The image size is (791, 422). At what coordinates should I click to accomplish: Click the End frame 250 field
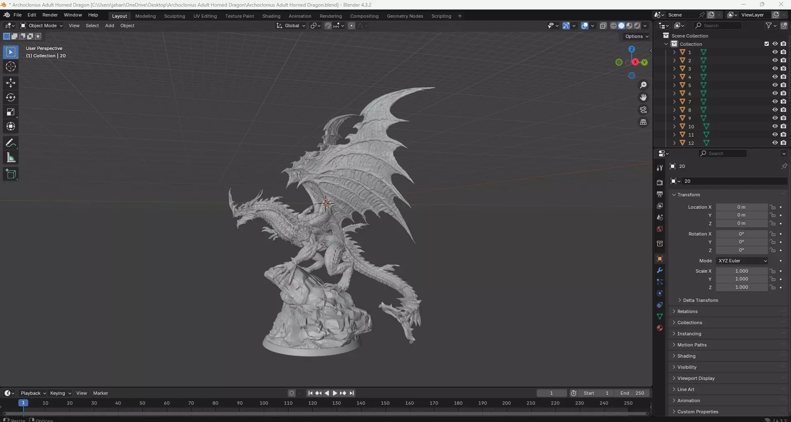click(632, 393)
